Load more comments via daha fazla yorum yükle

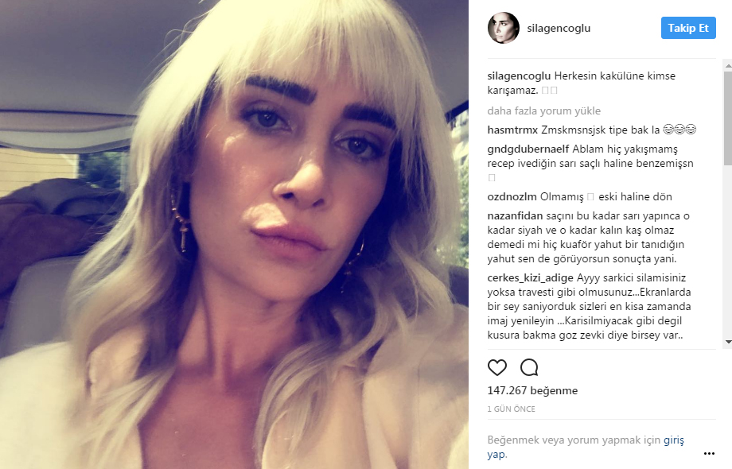click(543, 111)
